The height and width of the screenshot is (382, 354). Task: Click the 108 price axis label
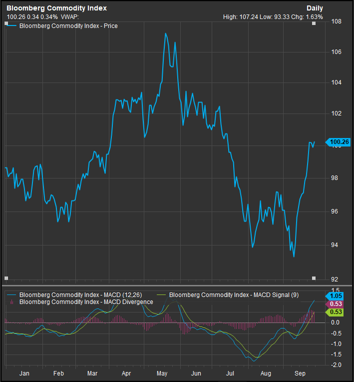click(336, 21)
